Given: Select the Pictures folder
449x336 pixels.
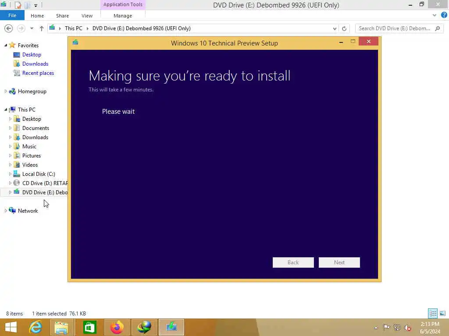Looking at the screenshot, I should (32, 155).
